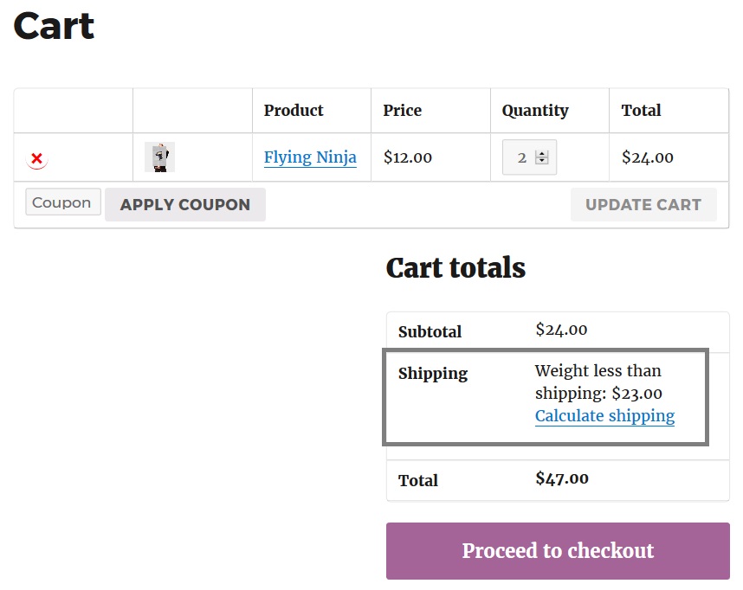The width and height of the screenshot is (743, 590).
Task: Select the quantity value box showing 2
Action: point(522,157)
